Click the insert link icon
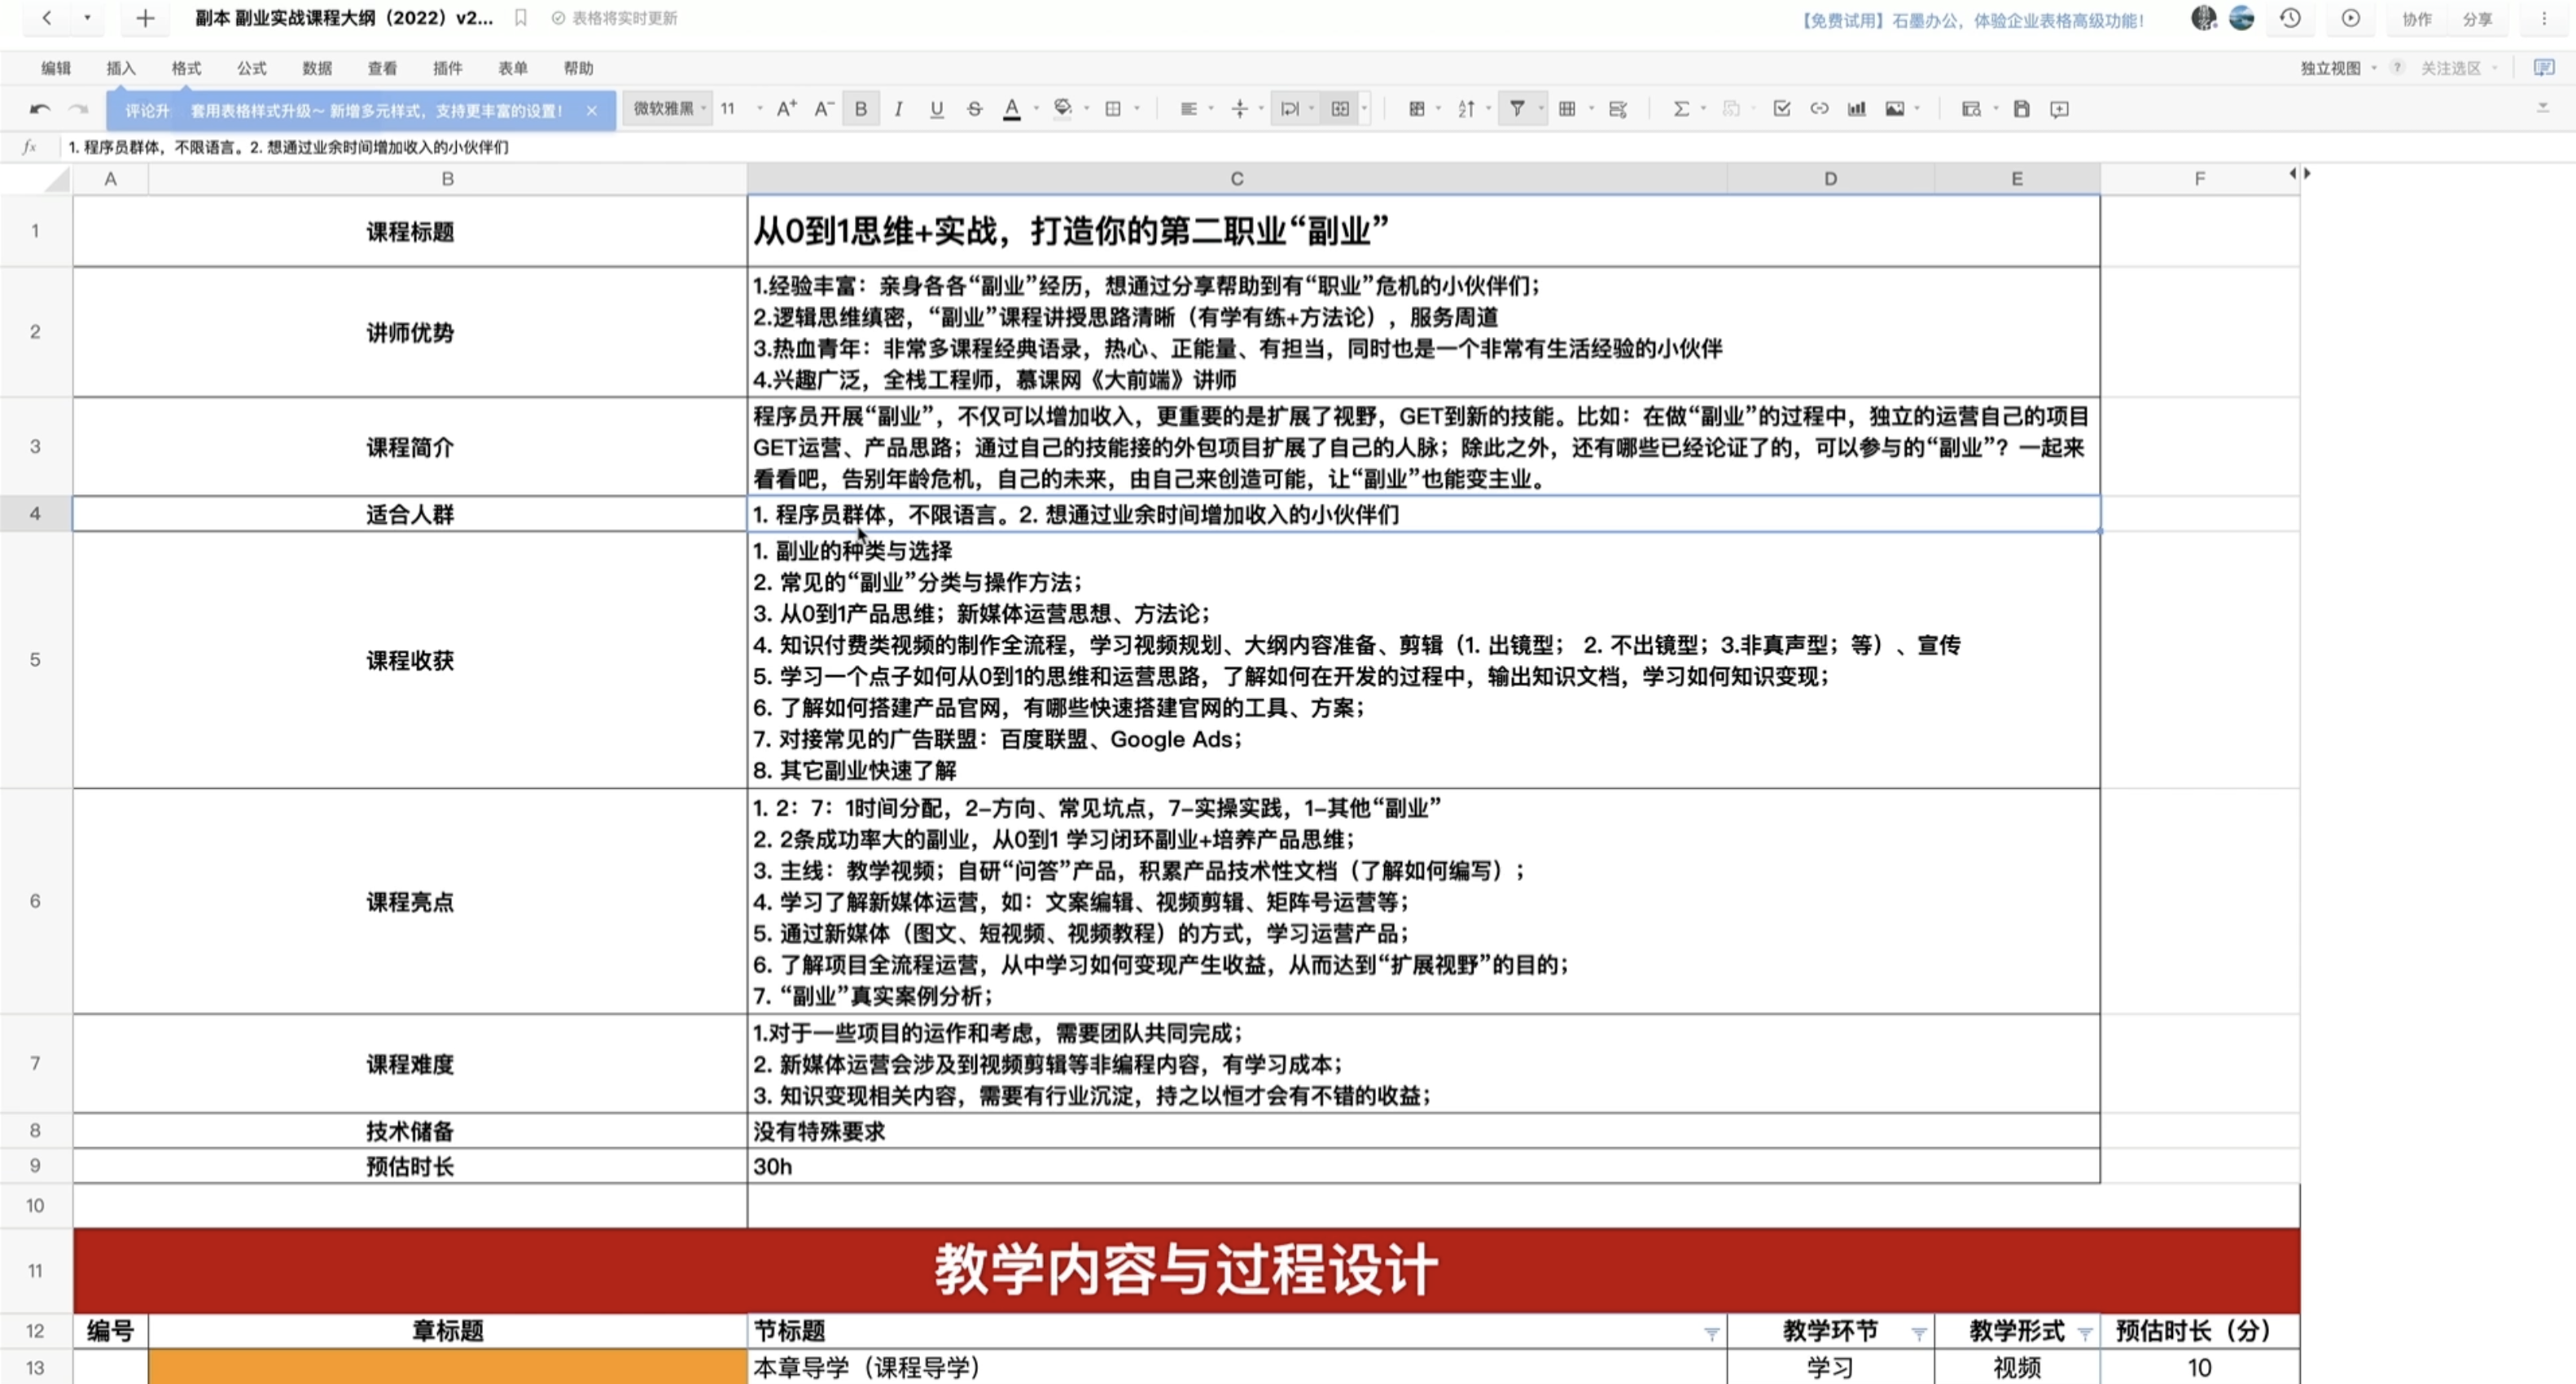Screen dimensions: 2576x1384 (x=1819, y=109)
